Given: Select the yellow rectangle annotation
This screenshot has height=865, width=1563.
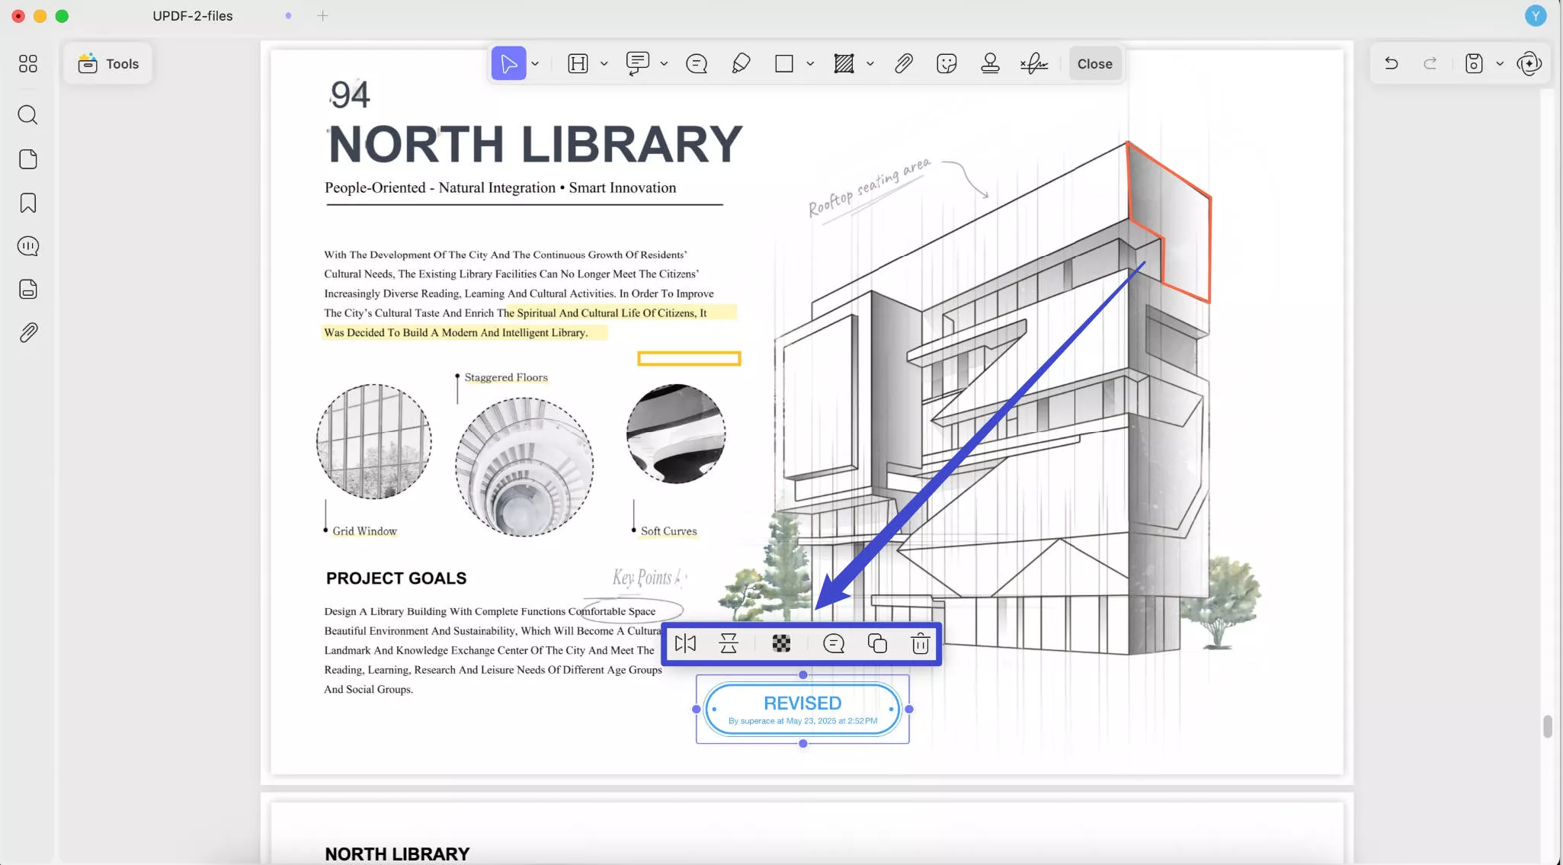Looking at the screenshot, I should pos(689,358).
